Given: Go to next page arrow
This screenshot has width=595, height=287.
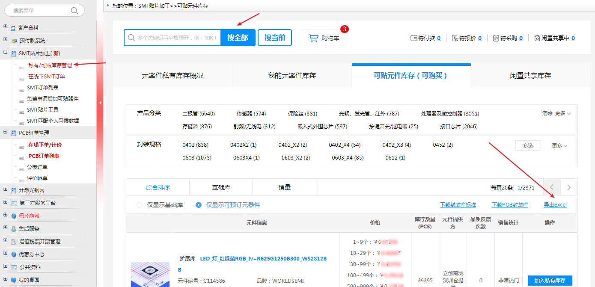Looking at the screenshot, I should [x=569, y=187].
